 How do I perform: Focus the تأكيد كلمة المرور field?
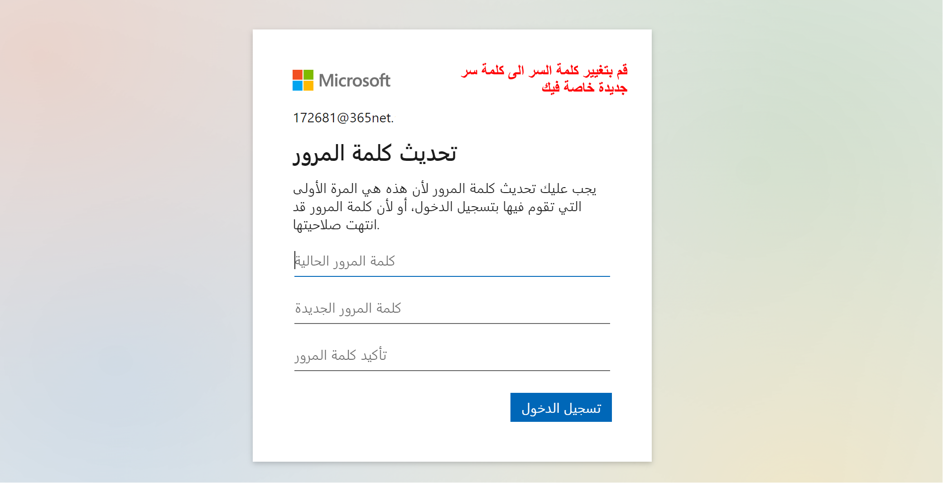tap(452, 356)
